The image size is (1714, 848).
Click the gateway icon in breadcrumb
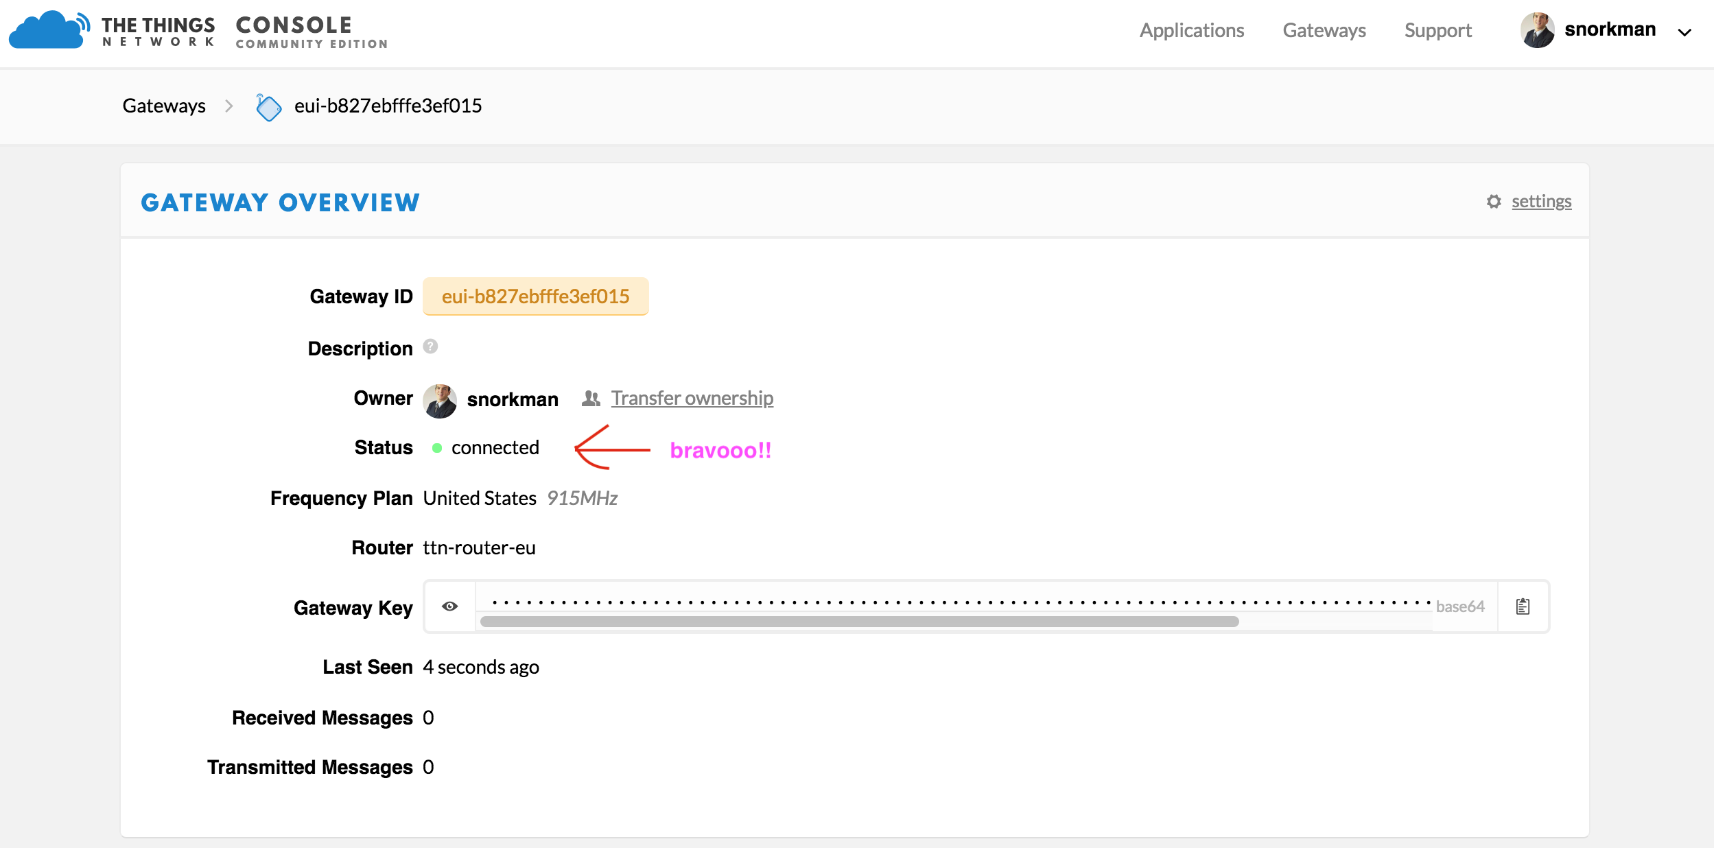[268, 106]
